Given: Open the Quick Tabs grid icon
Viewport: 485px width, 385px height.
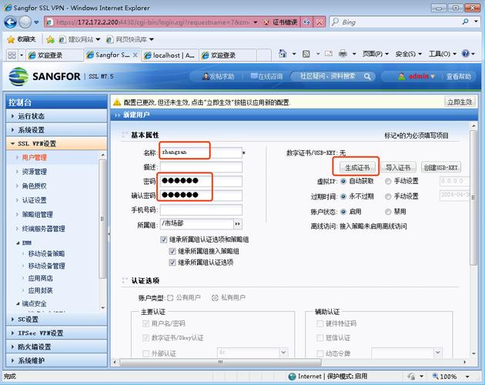Looking at the screenshot, I should coord(12,55).
